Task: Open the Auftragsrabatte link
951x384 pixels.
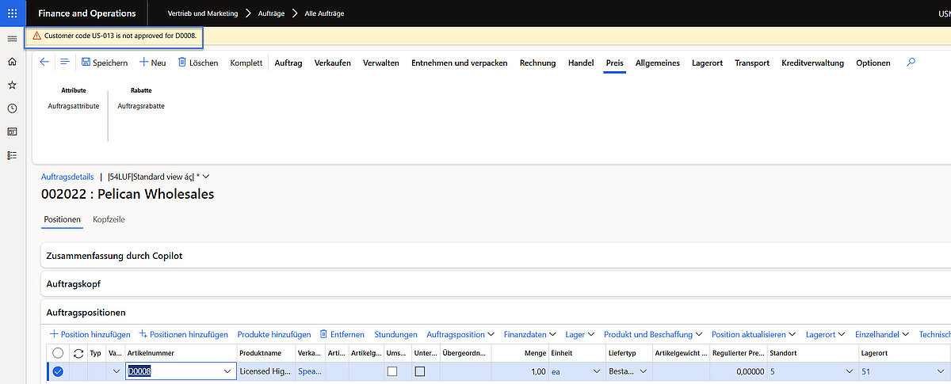Action: coord(141,105)
